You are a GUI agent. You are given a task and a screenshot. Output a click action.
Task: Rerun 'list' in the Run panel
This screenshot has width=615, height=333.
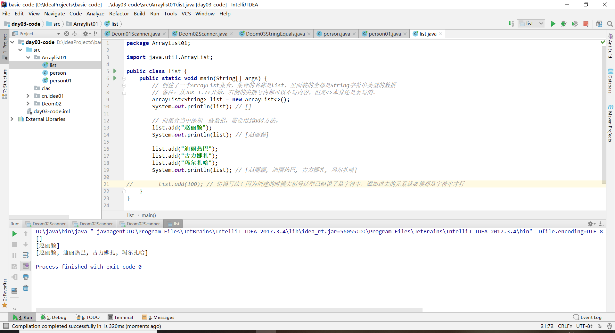click(14, 234)
